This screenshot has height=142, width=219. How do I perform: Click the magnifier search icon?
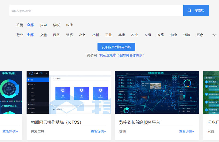tap(189, 11)
